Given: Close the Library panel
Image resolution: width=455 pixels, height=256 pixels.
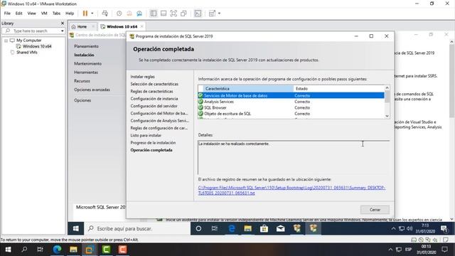Looking at the screenshot, I should pyautogui.click(x=63, y=23).
